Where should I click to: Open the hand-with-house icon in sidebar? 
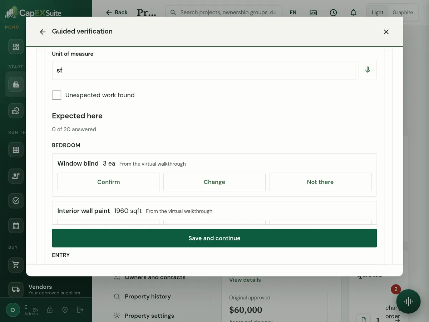16,111
